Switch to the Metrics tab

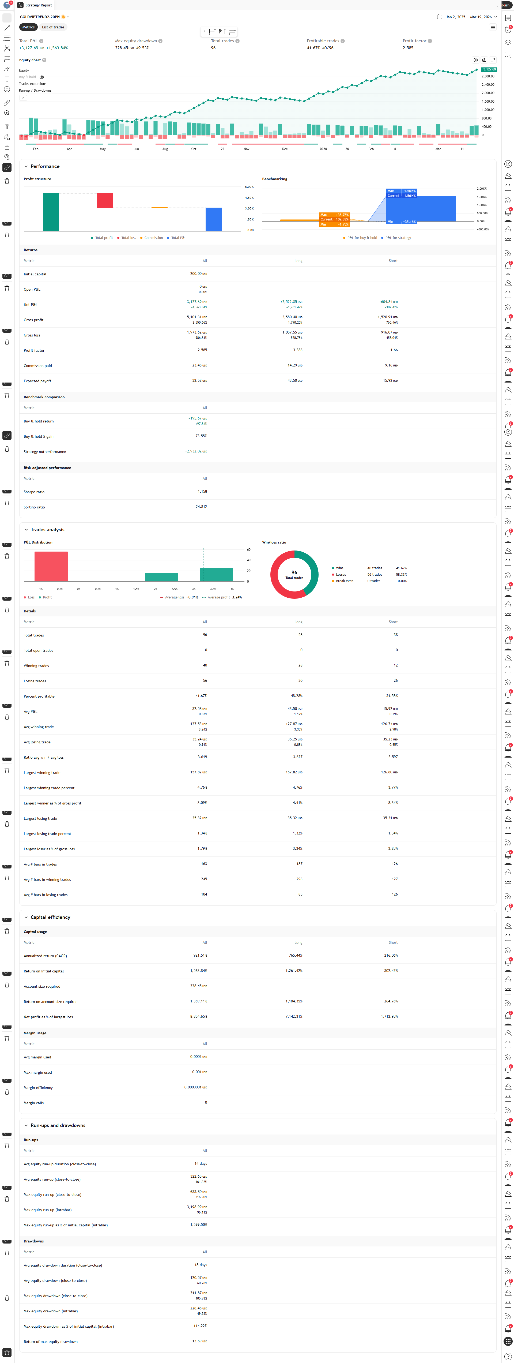29,27
